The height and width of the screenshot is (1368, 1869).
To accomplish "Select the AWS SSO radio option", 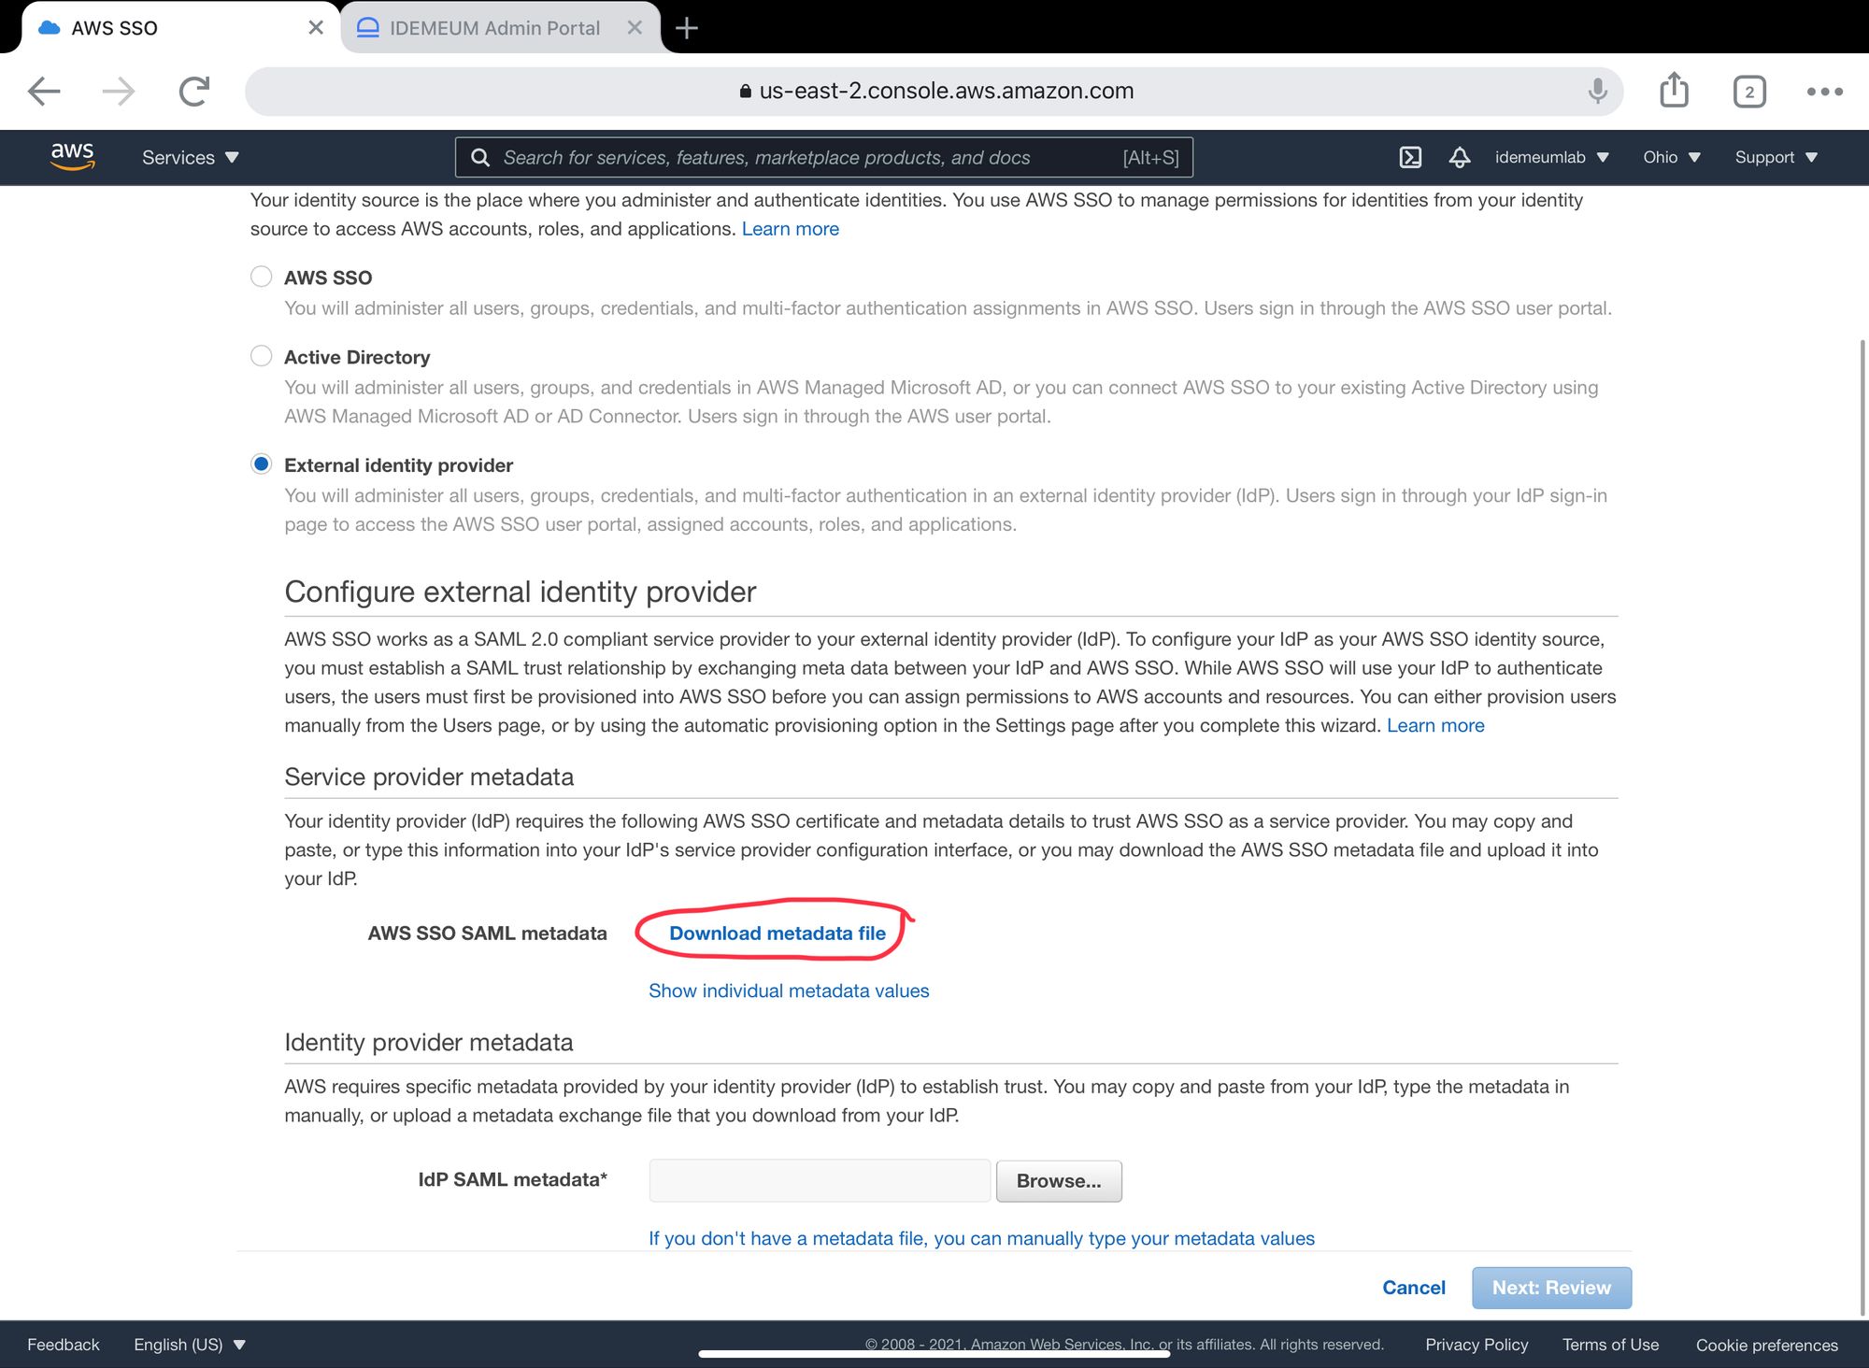I will coord(262,277).
